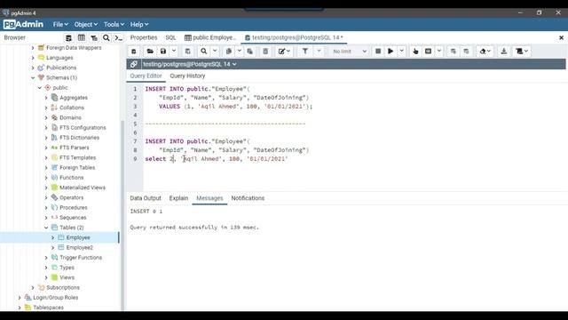Click the Filter funnel icon
Viewport: 568px width, 320px height.
305,52
